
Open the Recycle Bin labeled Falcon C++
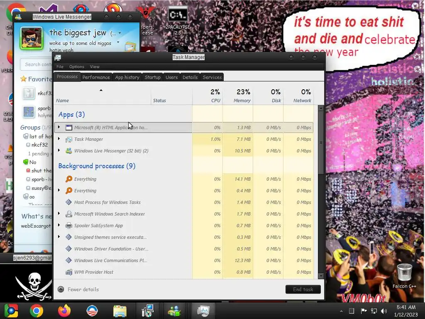404,276
